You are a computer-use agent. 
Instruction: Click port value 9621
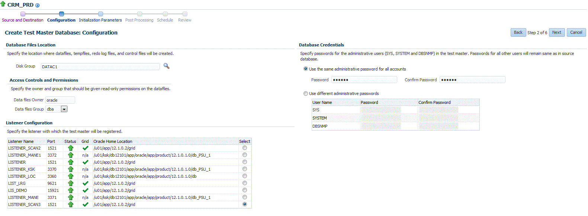click(52, 183)
